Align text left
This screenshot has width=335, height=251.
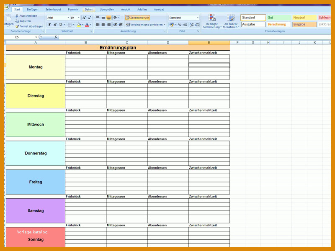[x=98, y=25]
